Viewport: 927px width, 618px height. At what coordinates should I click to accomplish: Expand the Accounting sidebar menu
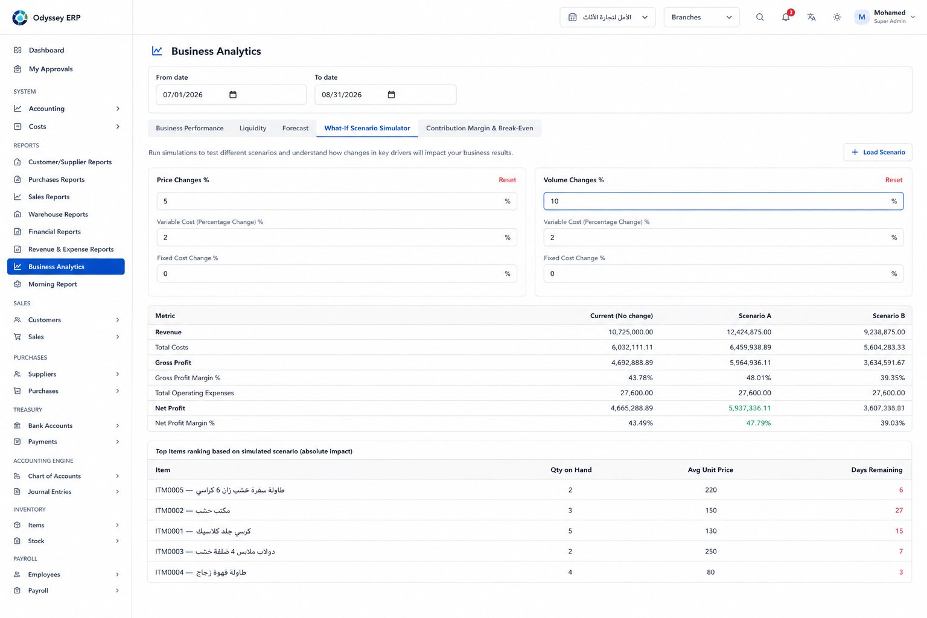click(x=66, y=109)
